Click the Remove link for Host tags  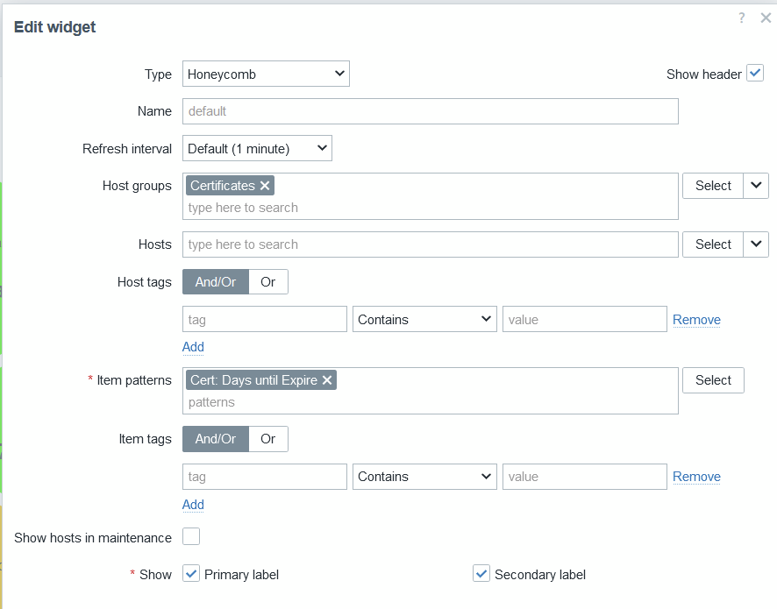(696, 320)
